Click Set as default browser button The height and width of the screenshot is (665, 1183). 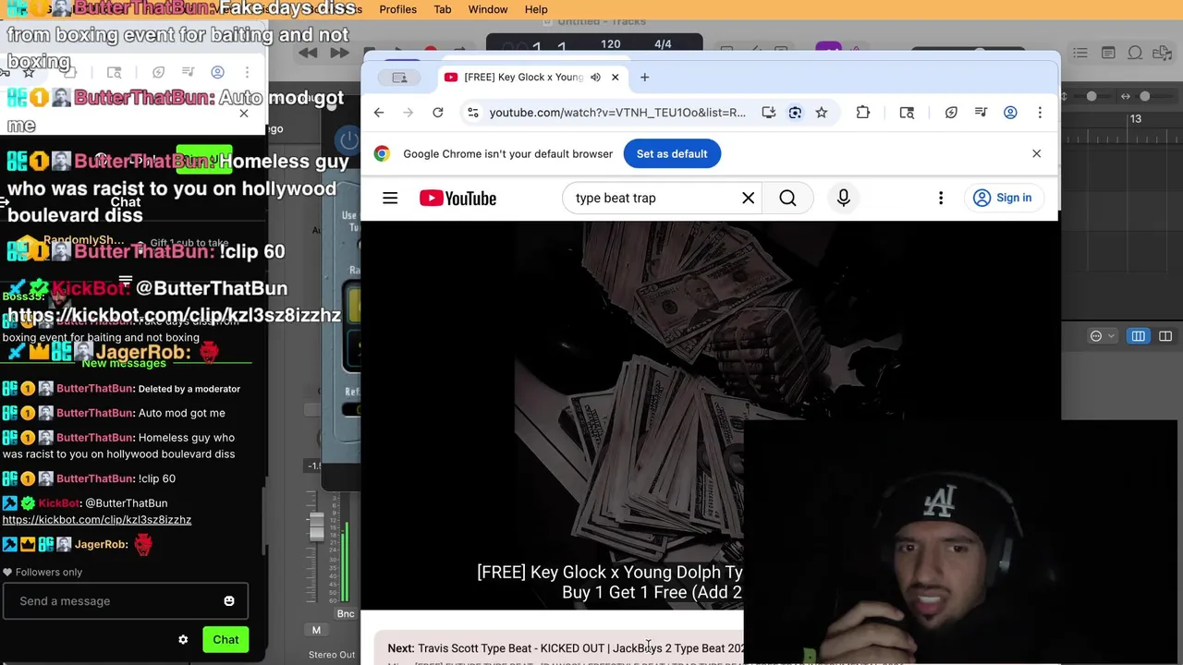coord(672,154)
